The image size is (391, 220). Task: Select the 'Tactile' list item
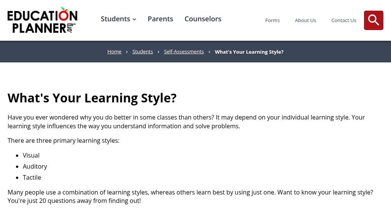[x=32, y=177]
